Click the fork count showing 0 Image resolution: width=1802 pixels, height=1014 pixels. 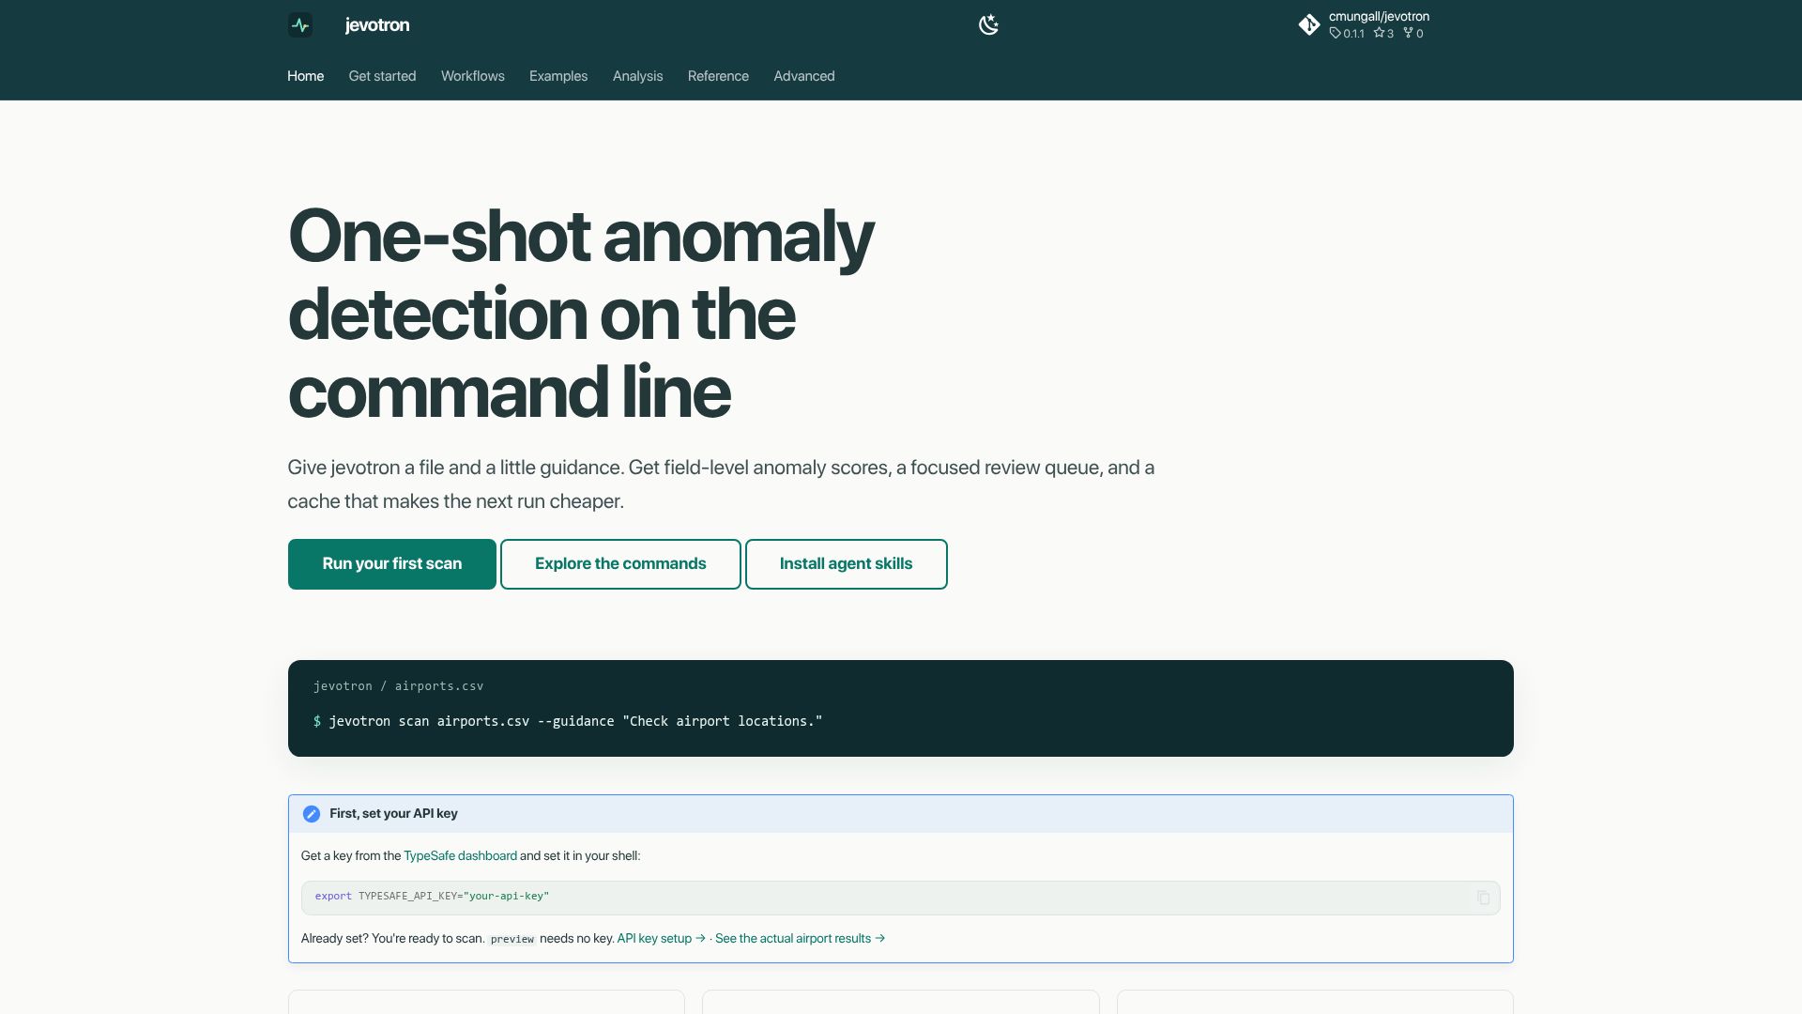tap(1413, 34)
